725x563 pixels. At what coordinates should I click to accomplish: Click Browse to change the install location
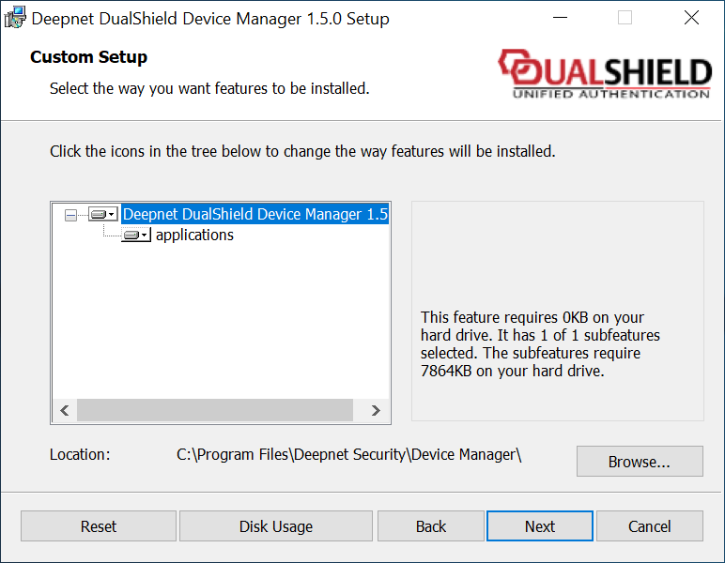point(639,462)
